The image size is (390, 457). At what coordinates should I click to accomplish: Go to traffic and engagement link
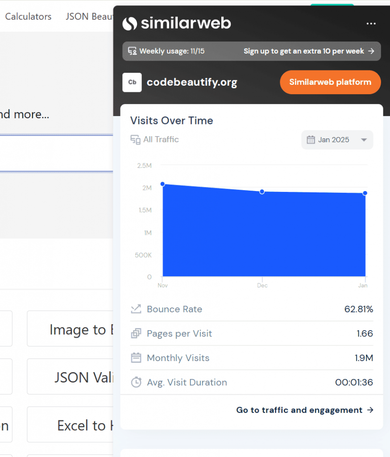(x=305, y=410)
